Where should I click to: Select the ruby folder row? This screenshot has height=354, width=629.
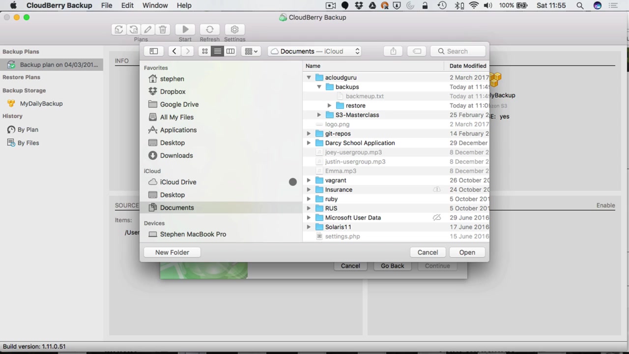tap(396, 199)
